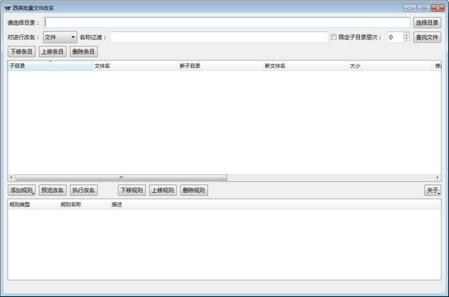Screen dimensions: 449x297
Task: Increase subdirectory level with spinner up arrow
Action: tap(406, 34)
